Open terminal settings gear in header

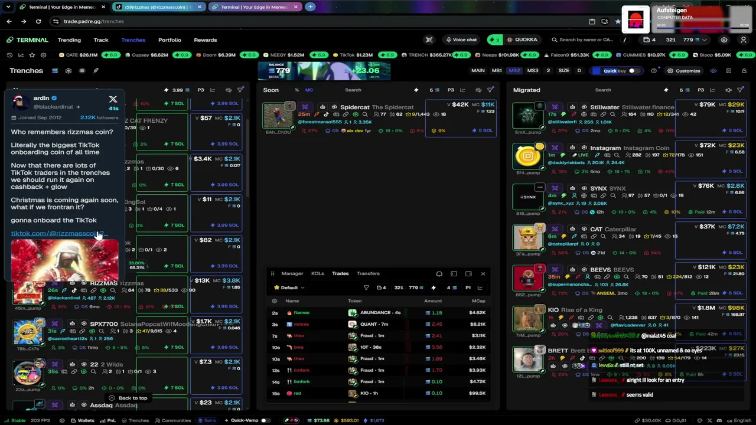724,40
